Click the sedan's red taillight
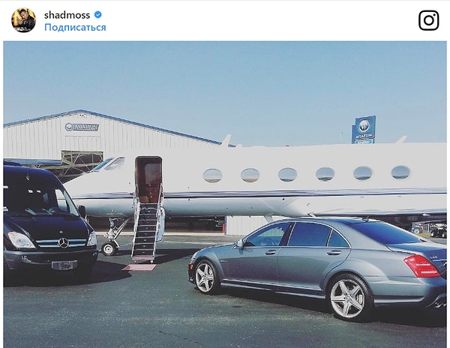Screen dimensions: 450x348 422,265
